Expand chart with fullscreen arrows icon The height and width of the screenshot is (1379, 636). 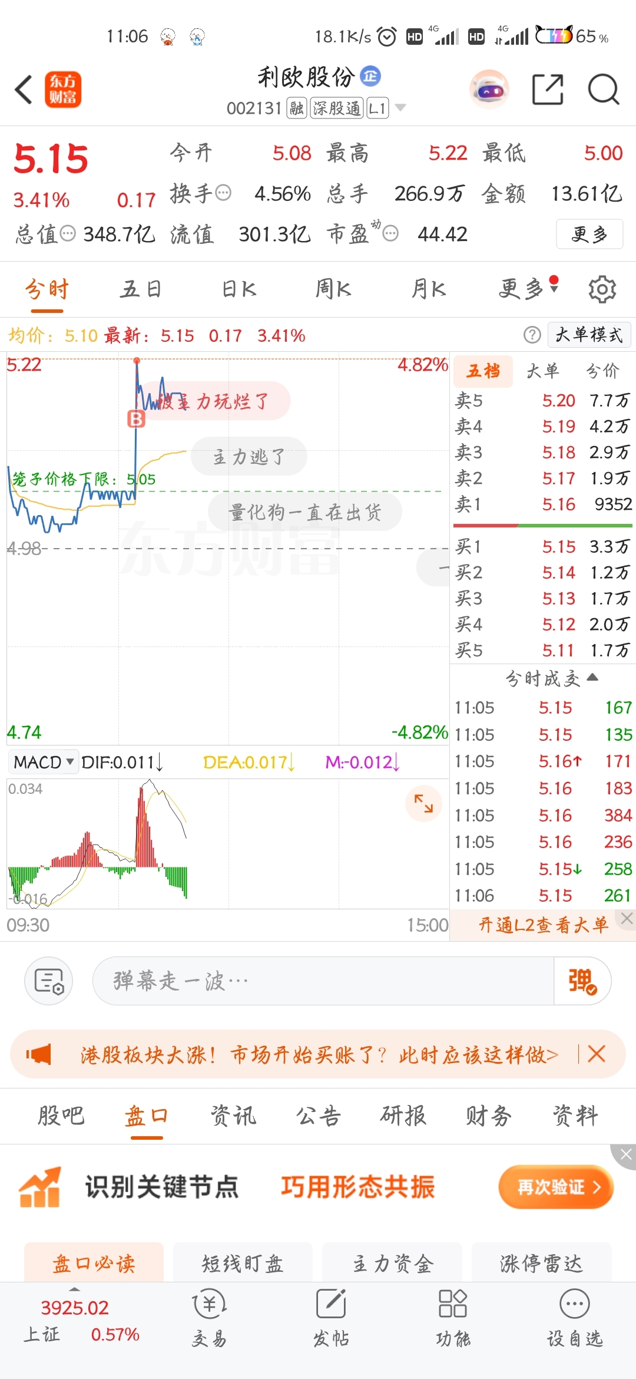[x=423, y=803]
